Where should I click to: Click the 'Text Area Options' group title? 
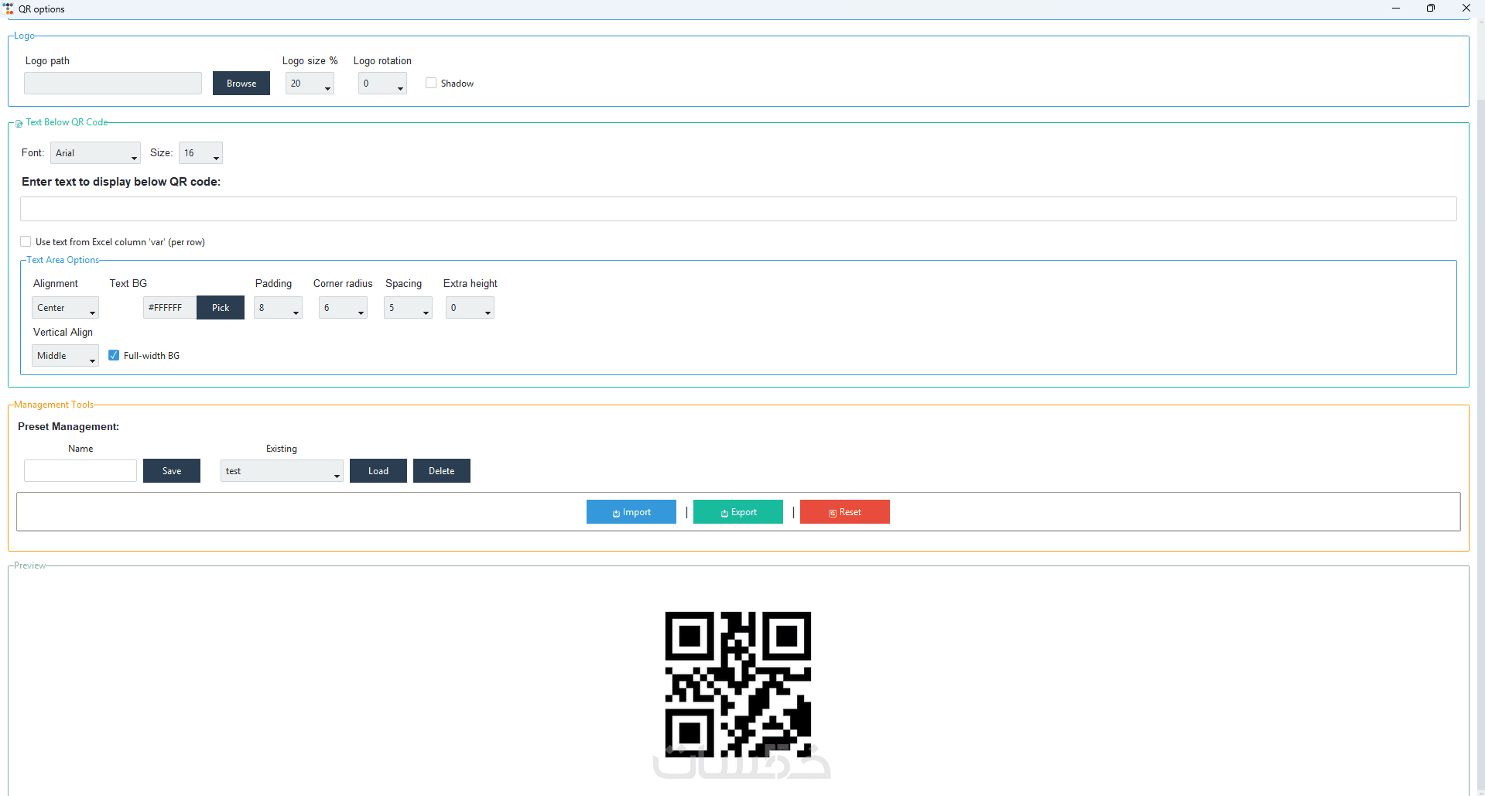point(63,260)
